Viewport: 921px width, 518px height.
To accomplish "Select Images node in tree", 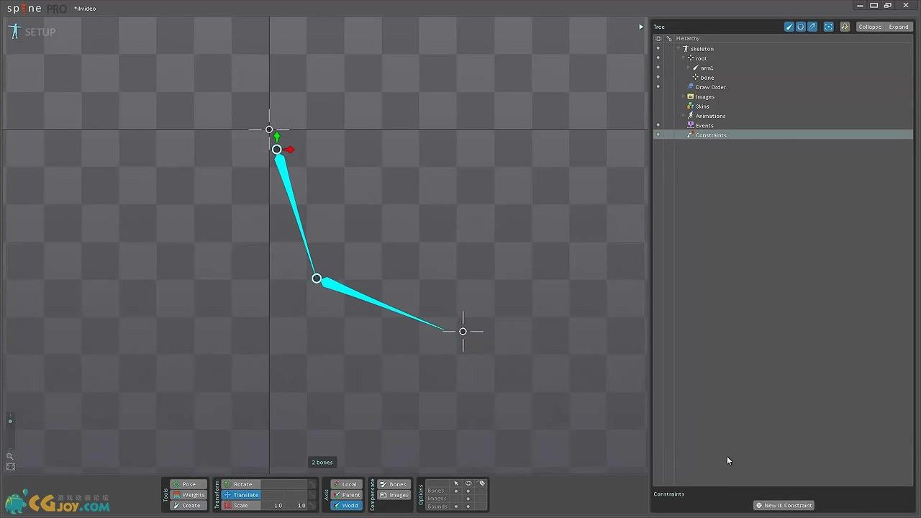I will [705, 96].
